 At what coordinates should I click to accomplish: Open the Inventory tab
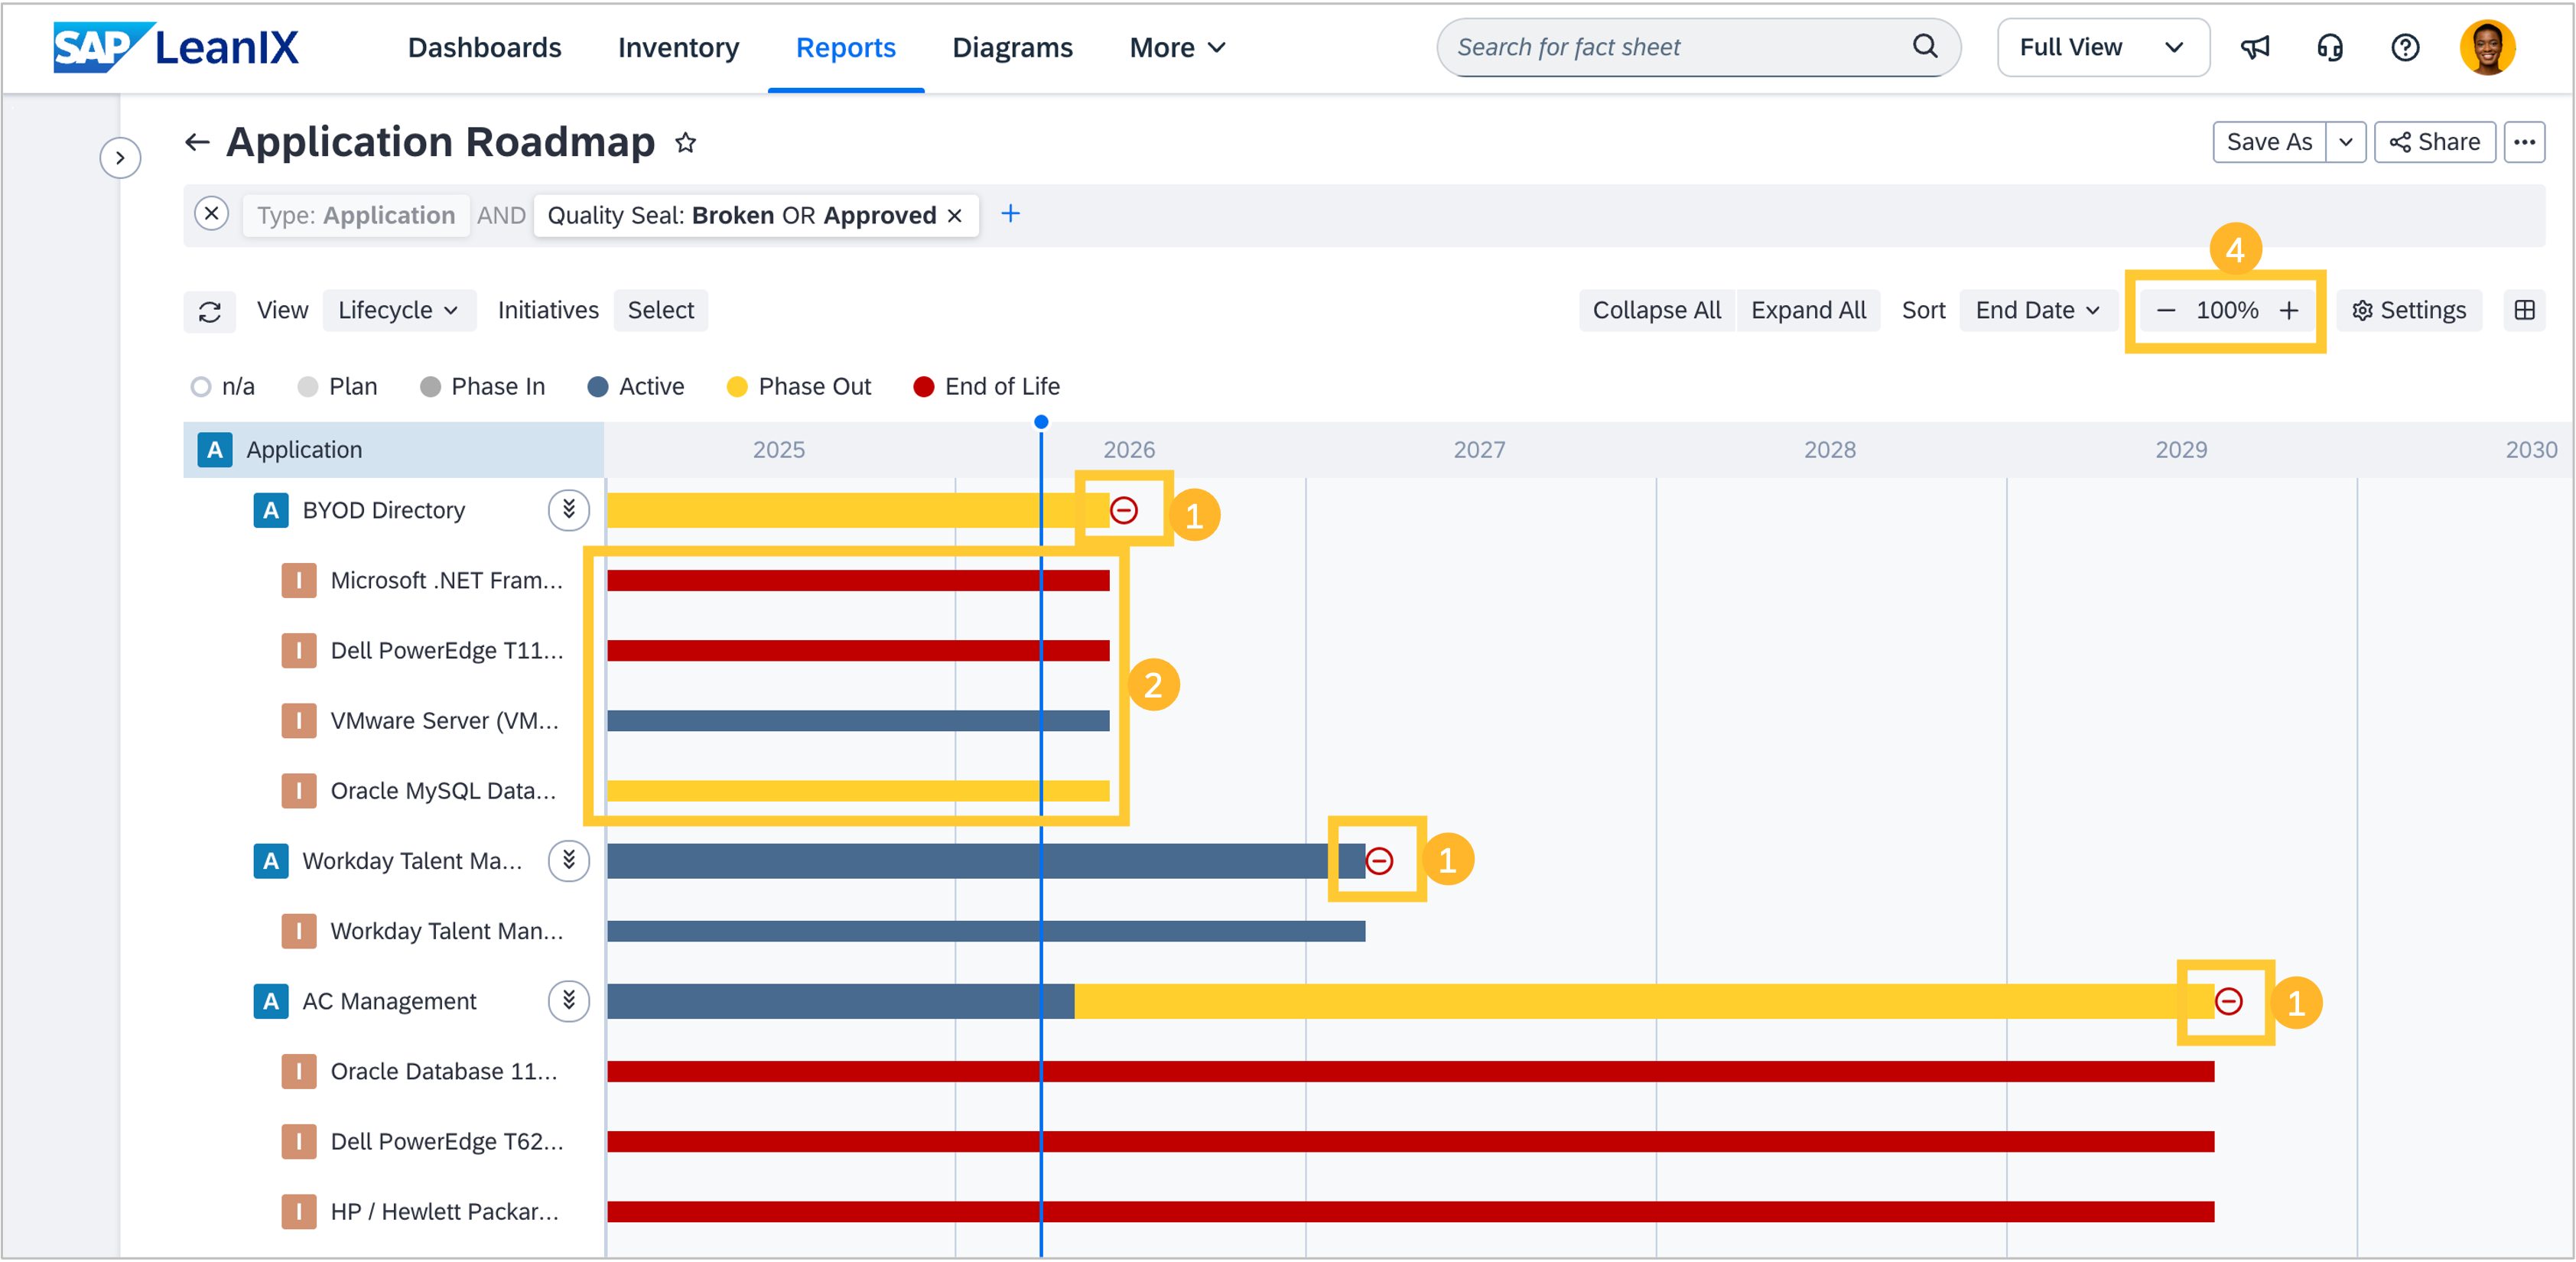tap(678, 47)
